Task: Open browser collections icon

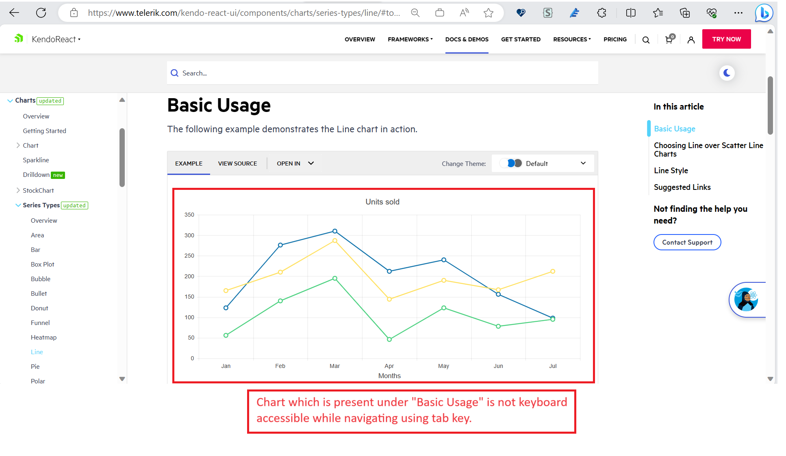Action: pyautogui.click(x=685, y=13)
